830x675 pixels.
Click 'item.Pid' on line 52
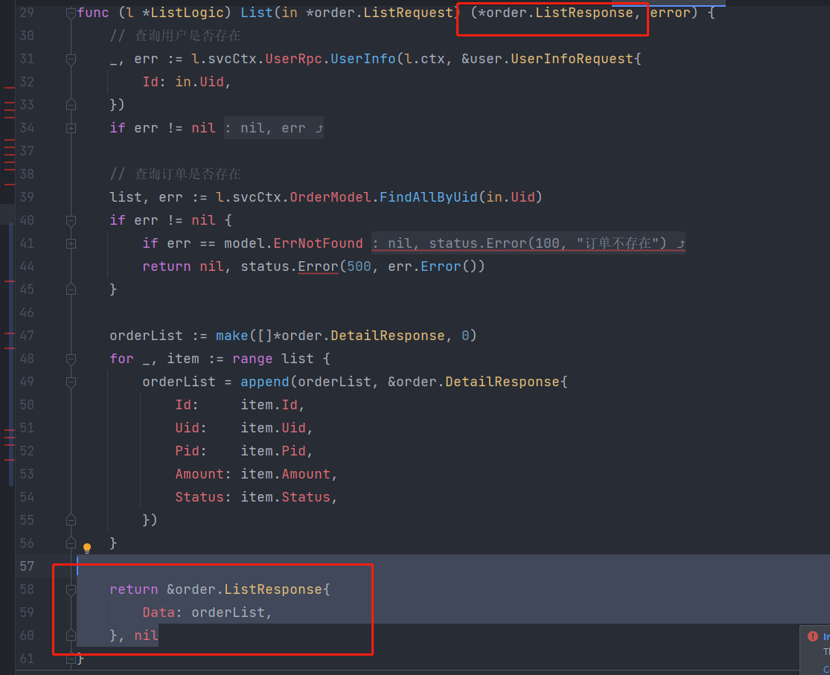(x=273, y=451)
